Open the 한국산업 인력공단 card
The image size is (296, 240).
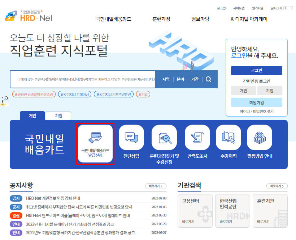[232, 211]
